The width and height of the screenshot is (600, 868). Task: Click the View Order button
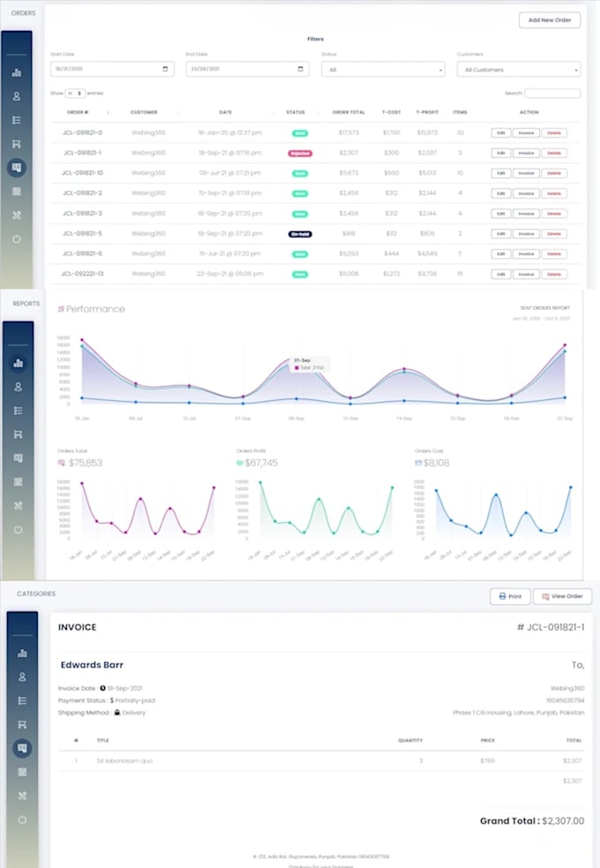(562, 596)
